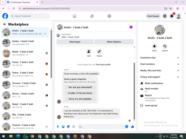This screenshot has width=186, height=139.
Task: Send quick reply Yes. Are you interested?
Action: pos(80,87)
